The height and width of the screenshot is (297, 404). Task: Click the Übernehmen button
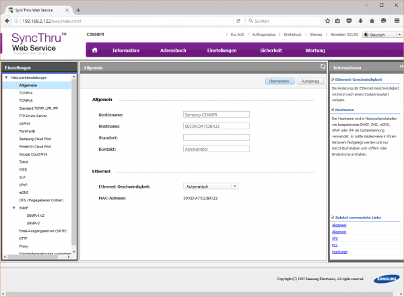click(x=280, y=81)
